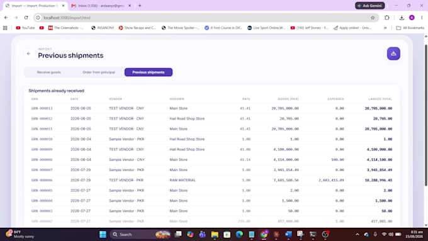Reload the current page
The image size is (428, 241).
pyautogui.click(x=26, y=18)
